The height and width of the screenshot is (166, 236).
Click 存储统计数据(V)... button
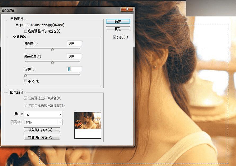(42, 137)
